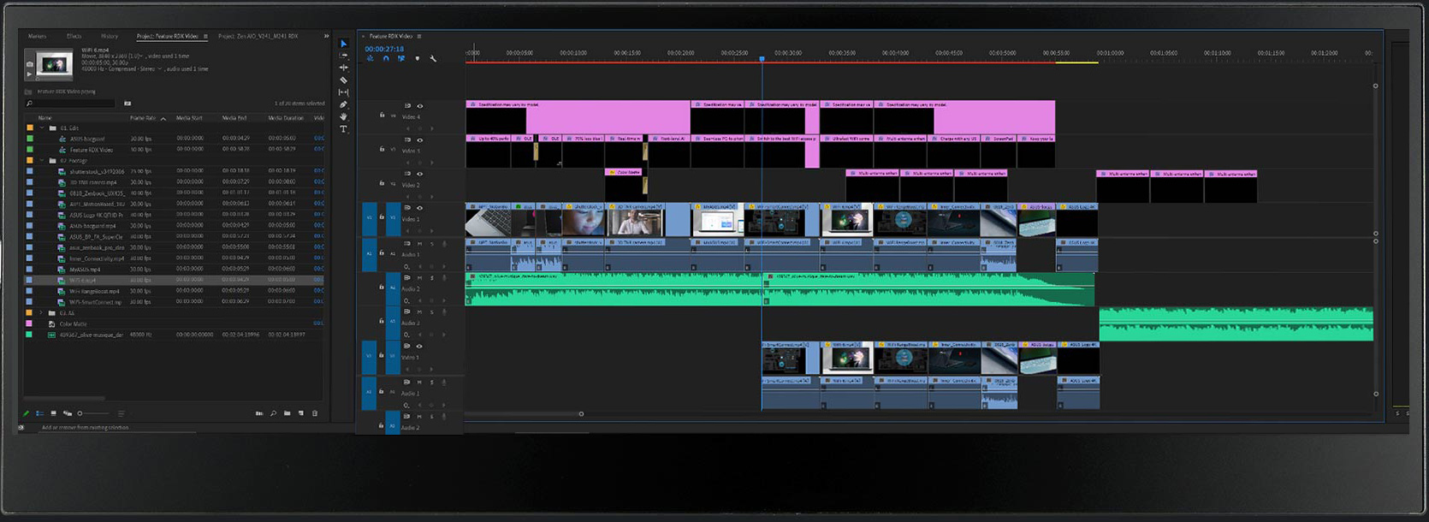Open timeline display settings wrench

pyautogui.click(x=433, y=58)
